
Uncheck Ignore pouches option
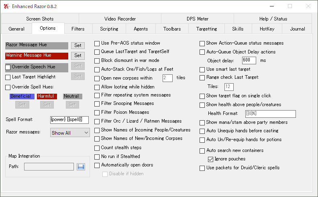pyautogui.click(x=210, y=159)
